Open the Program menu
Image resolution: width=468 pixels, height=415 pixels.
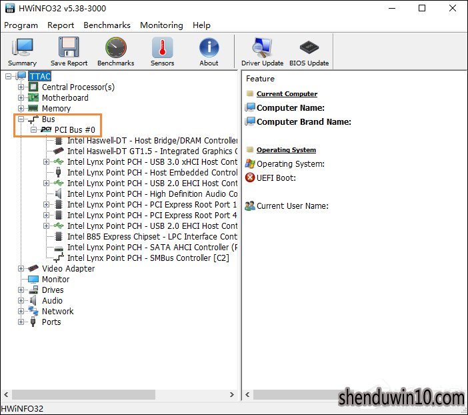[21, 25]
